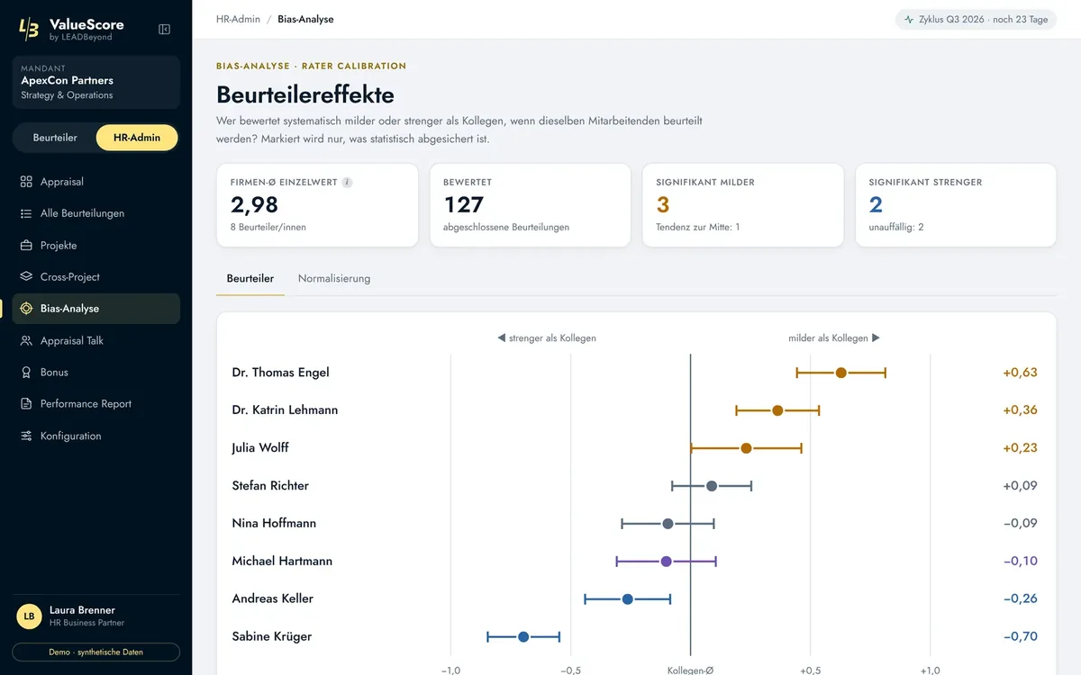Click Nina Hoffmann's gray data point
The width and height of the screenshot is (1081, 675).
tap(668, 524)
